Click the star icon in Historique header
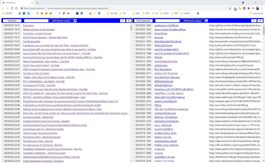This screenshot has height=166, width=265. coord(75,21)
